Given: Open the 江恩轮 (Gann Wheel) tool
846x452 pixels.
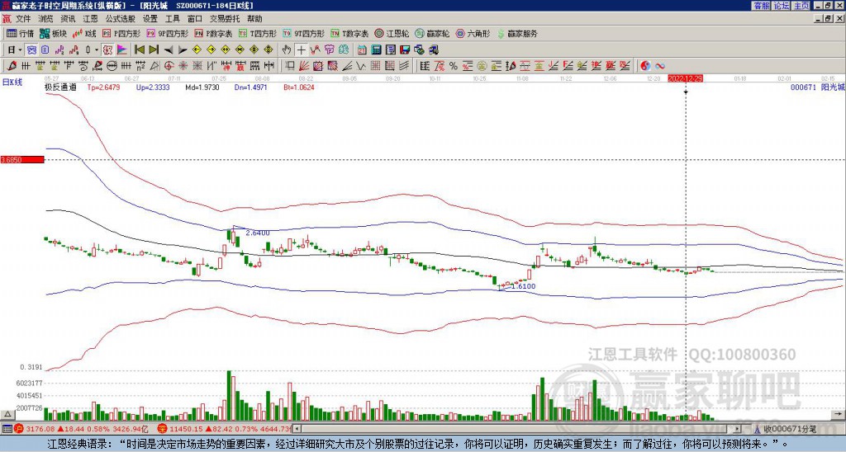Looking at the screenshot, I should tap(393, 34).
